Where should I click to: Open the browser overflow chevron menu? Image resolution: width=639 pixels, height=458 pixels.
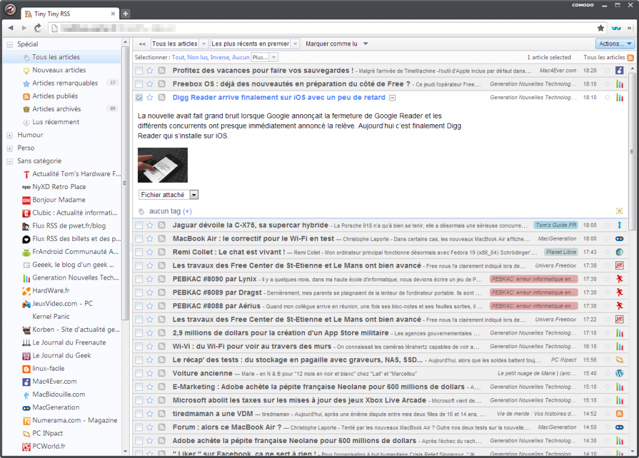630,28
